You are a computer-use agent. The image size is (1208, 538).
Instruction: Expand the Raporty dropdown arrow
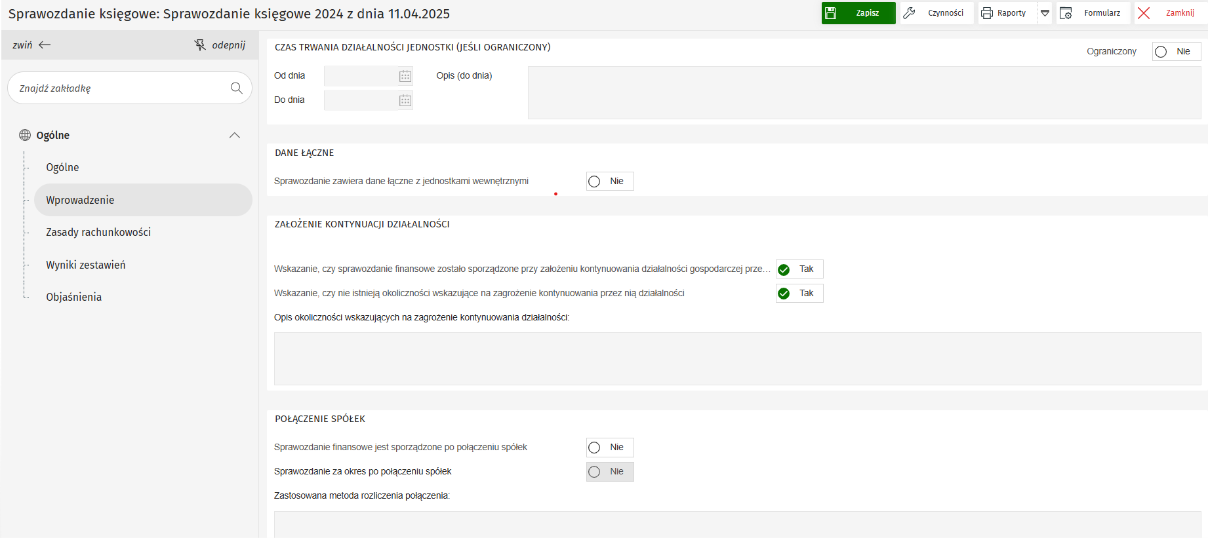click(x=1045, y=13)
